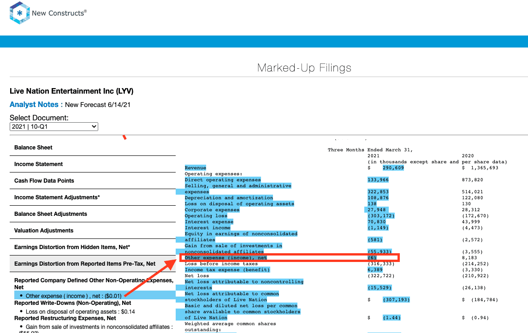Click the 290,609 revenue value
The image size is (528, 333).
point(393,168)
